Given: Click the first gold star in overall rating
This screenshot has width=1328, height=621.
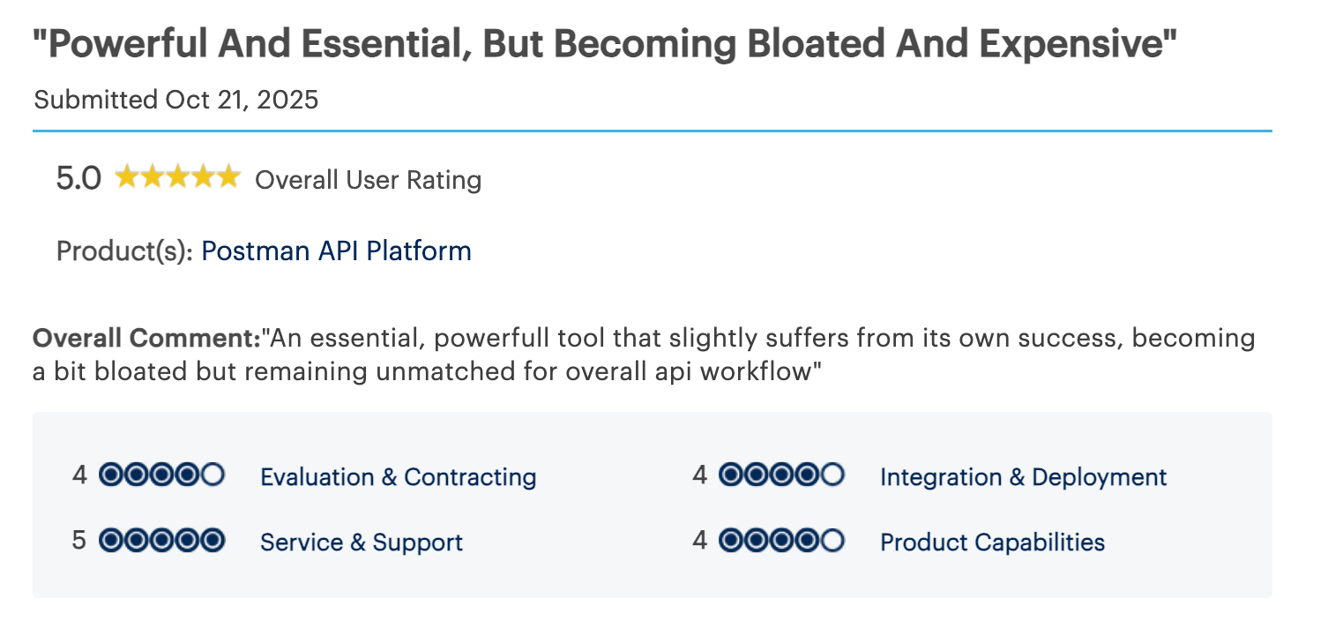Looking at the screenshot, I should [x=127, y=177].
